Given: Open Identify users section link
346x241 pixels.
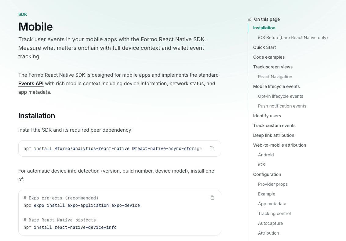Looking at the screenshot, I should tap(267, 116).
